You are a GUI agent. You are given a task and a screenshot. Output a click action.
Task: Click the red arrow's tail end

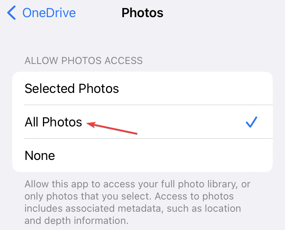pos(136,134)
